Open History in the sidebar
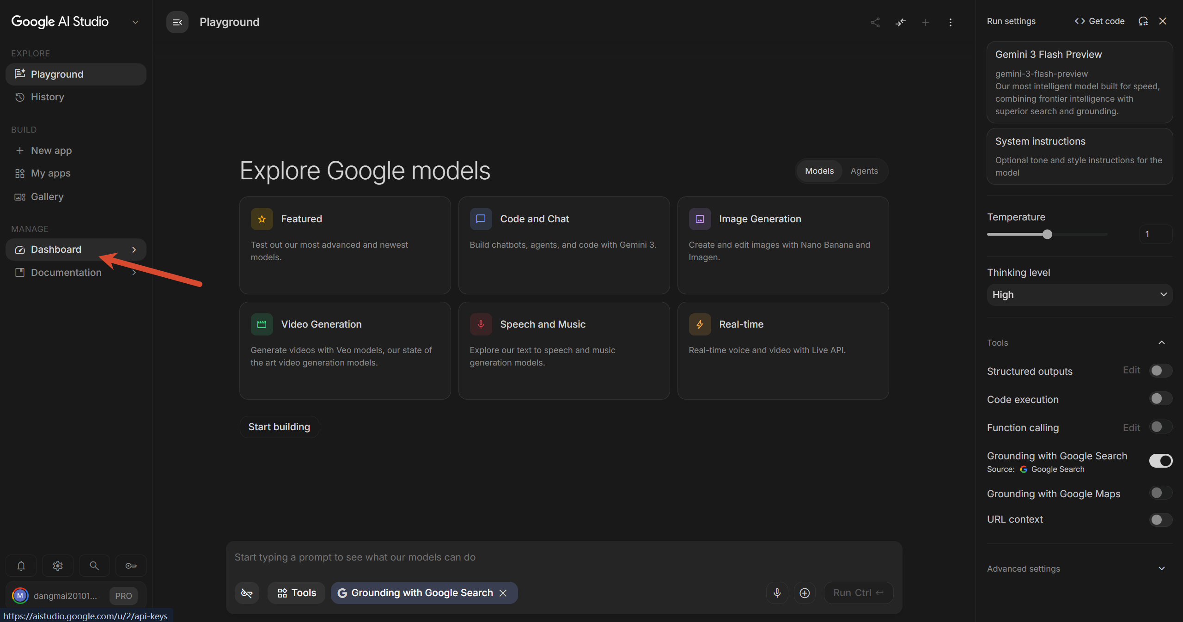This screenshot has height=622, width=1183. pyautogui.click(x=76, y=97)
